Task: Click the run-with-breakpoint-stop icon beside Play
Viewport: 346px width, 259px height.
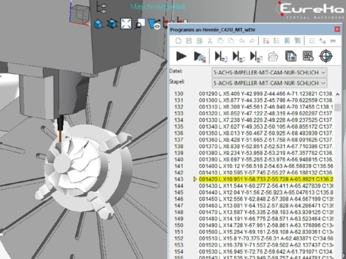Action: [200, 56]
